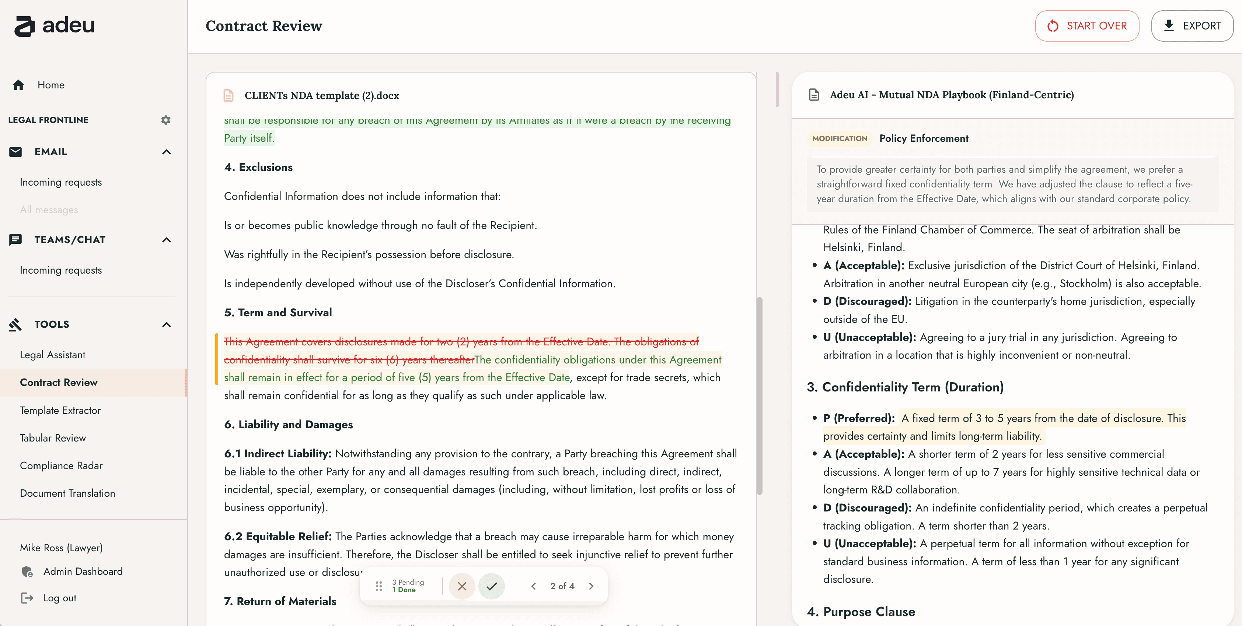Screen dimensions: 1242x626
Task: Accept the change with the checkmark icon
Action: 492,586
